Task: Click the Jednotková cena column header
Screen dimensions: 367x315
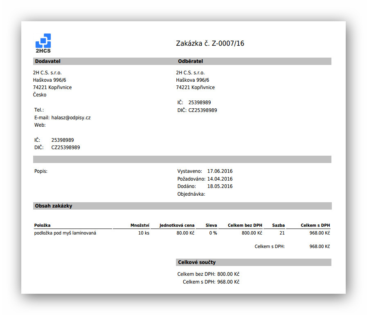Action: click(x=177, y=225)
